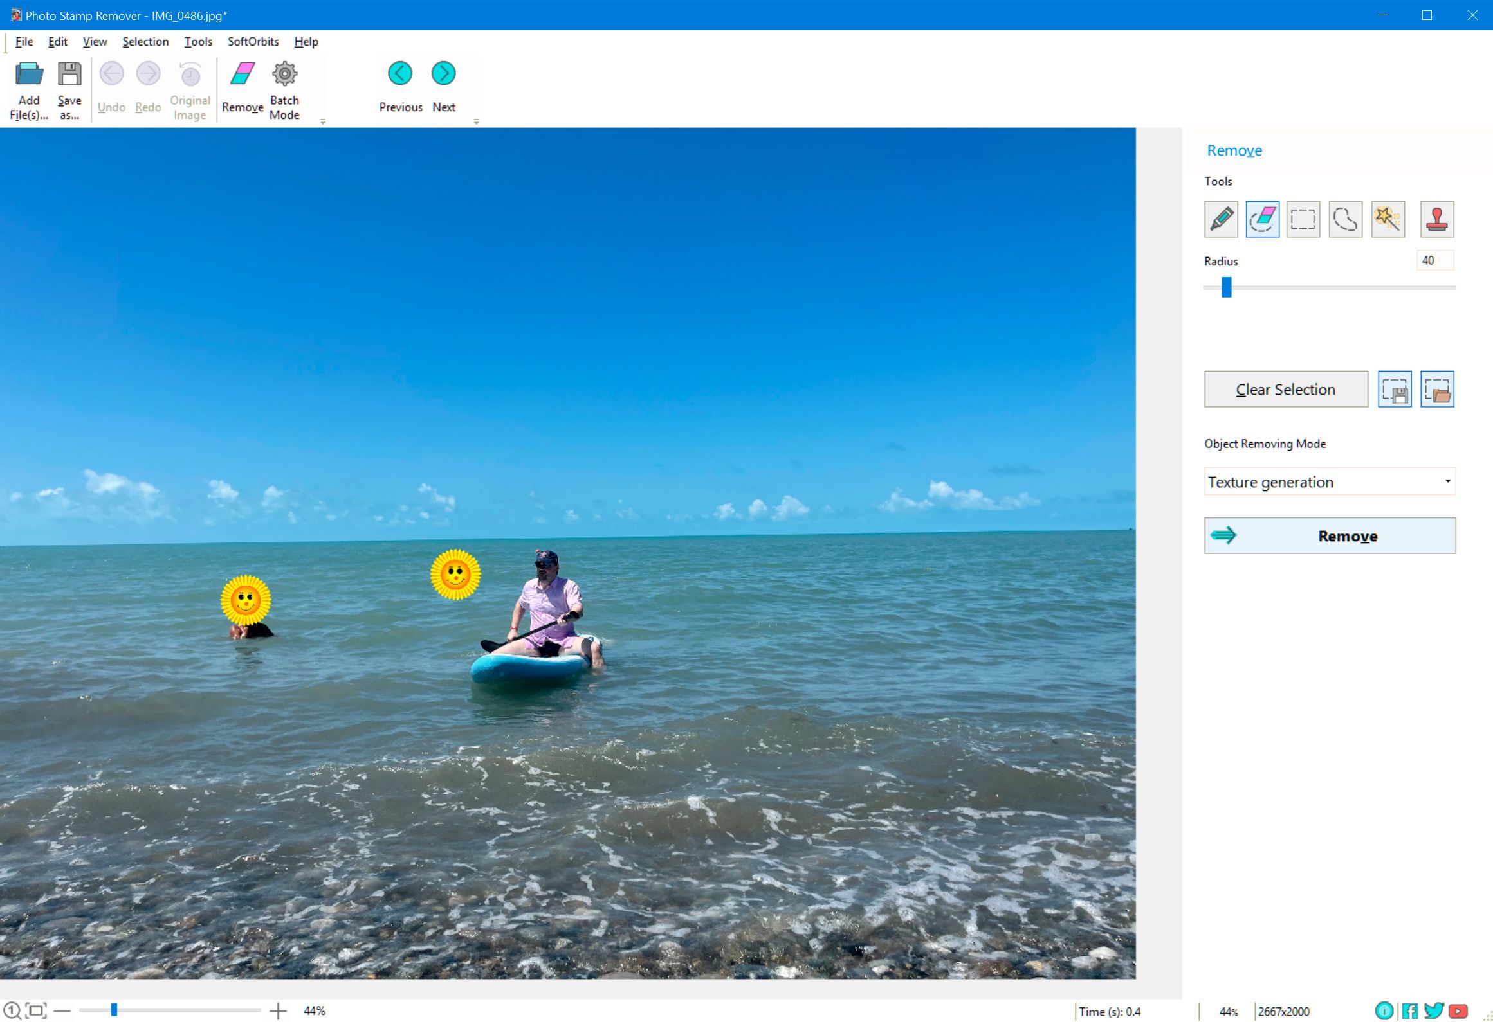Select the Lasso selection tool
Image resolution: width=1493 pixels, height=1022 pixels.
pos(1346,219)
